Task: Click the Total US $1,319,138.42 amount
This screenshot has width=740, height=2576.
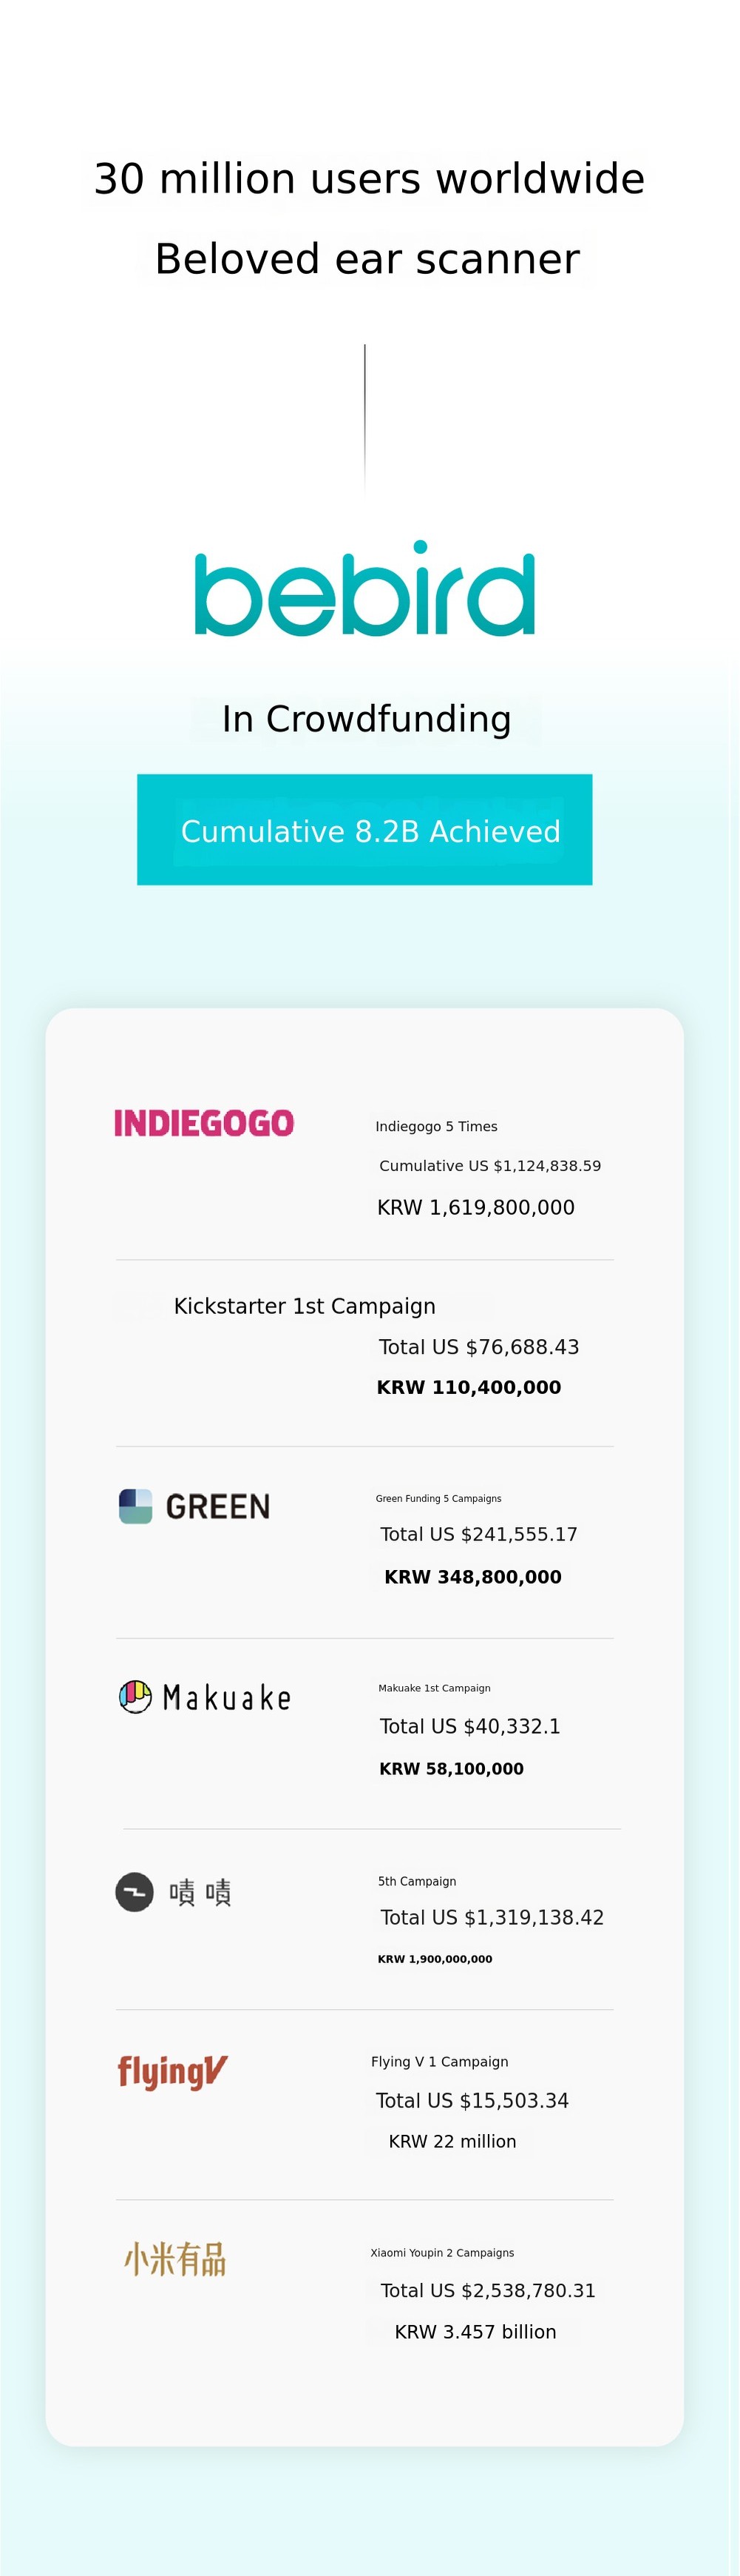Action: (492, 1917)
